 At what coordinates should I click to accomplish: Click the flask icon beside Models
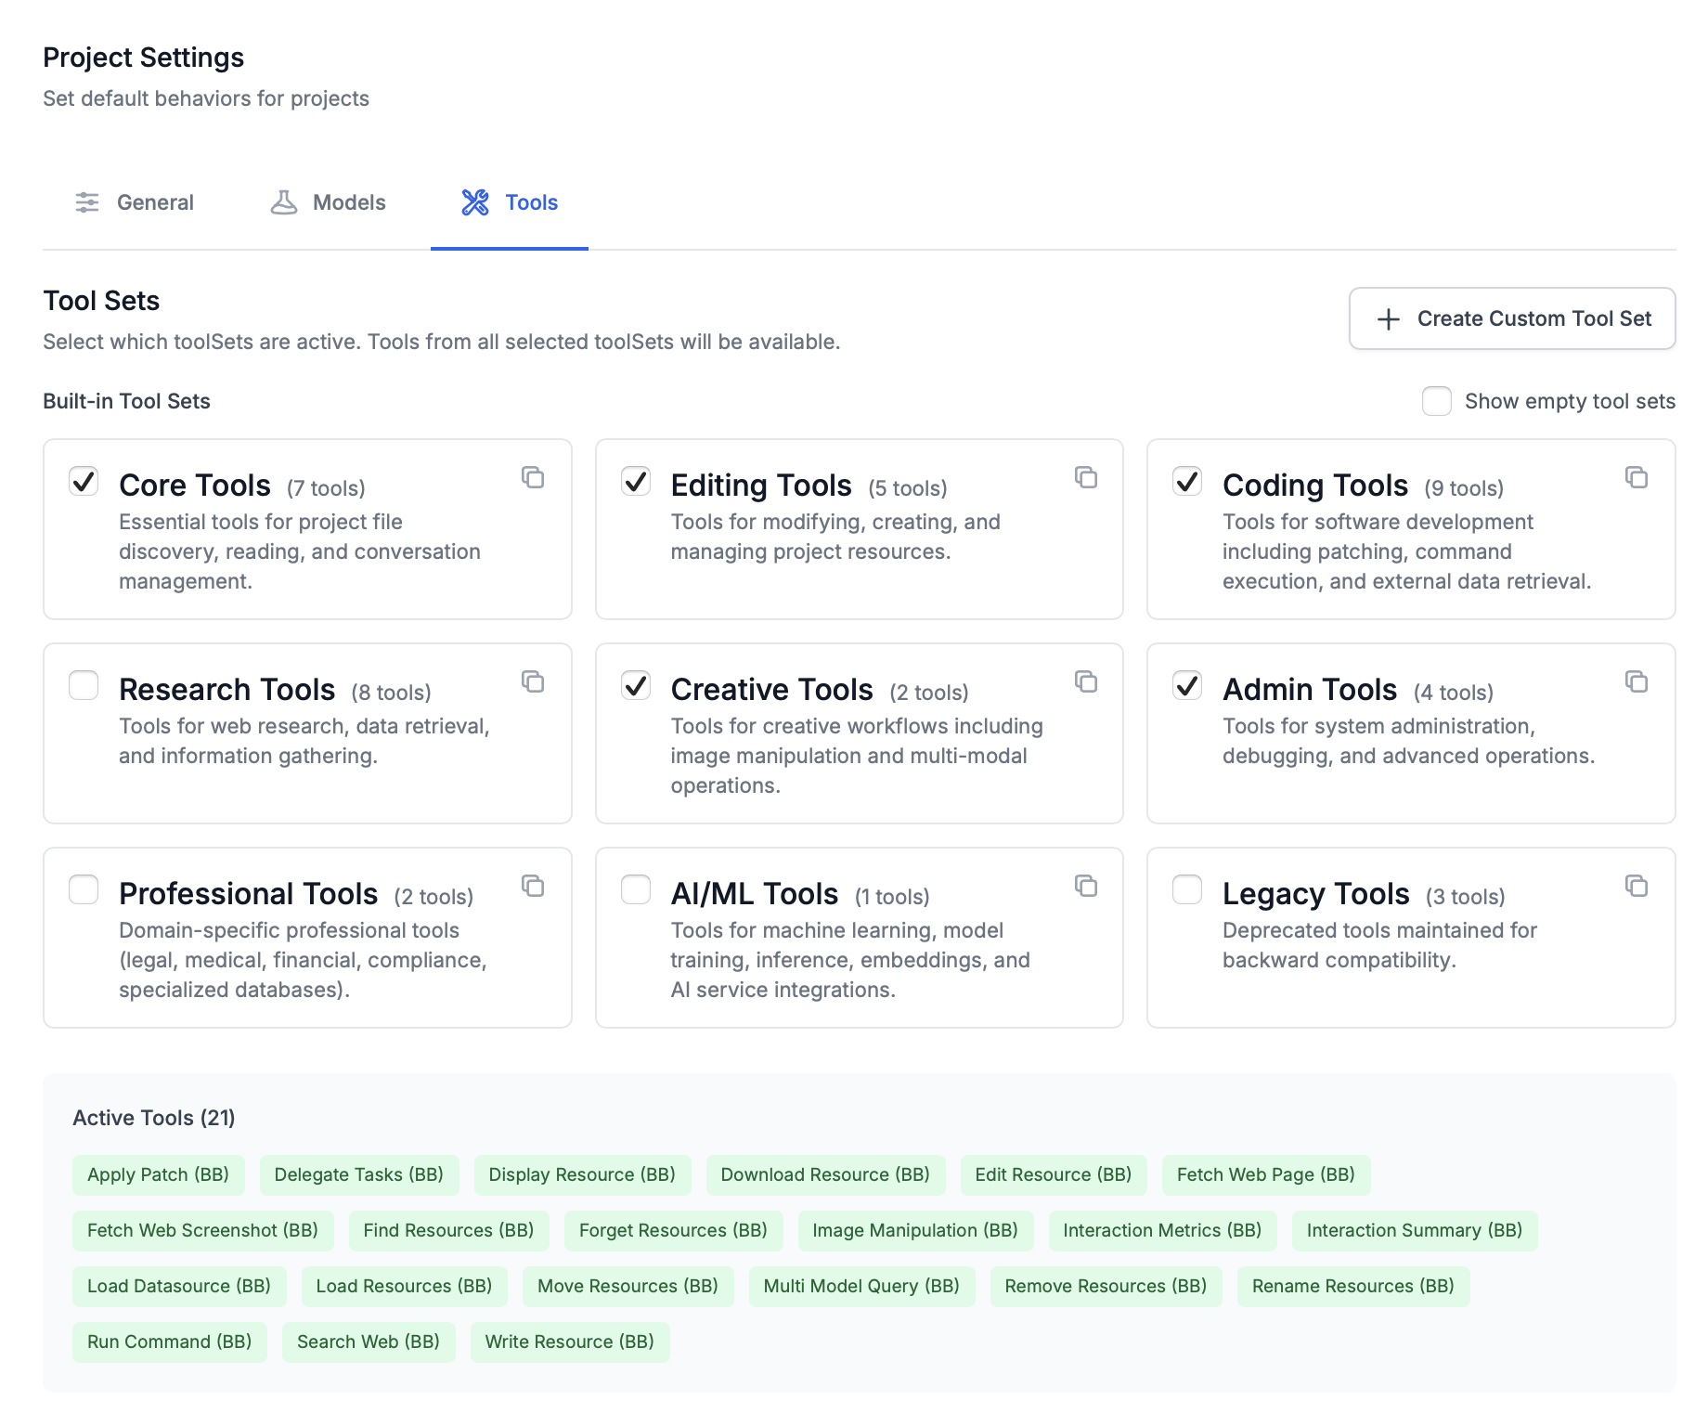coord(284,202)
